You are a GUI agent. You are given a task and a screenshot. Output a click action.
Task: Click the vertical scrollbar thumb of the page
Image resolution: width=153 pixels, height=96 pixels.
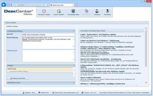click(146, 48)
